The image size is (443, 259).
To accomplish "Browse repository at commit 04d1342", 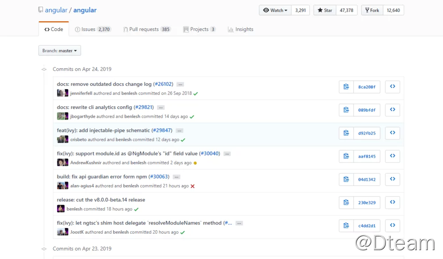I will coord(392,179).
